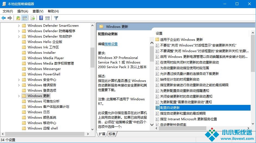Toggle the show/hide action pane icon
This screenshot has height=143, width=256.
[x=48, y=18]
